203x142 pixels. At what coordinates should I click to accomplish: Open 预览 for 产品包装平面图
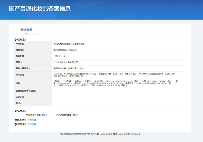[x=45, y=115]
